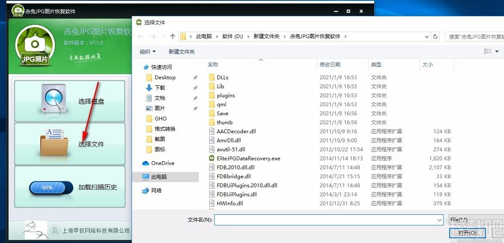Expand chevron after 赤兔JPG图片恢复软件 breadcrumb

(345, 37)
